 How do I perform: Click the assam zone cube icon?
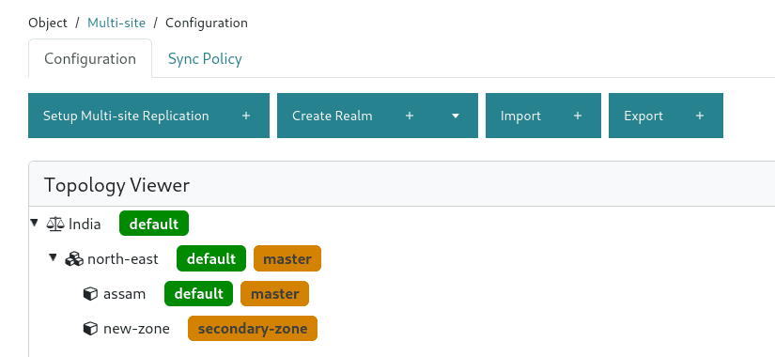(x=90, y=294)
